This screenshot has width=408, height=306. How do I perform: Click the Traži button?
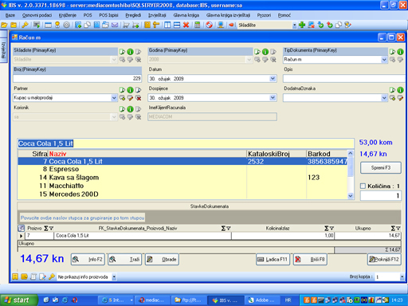click(x=124, y=259)
